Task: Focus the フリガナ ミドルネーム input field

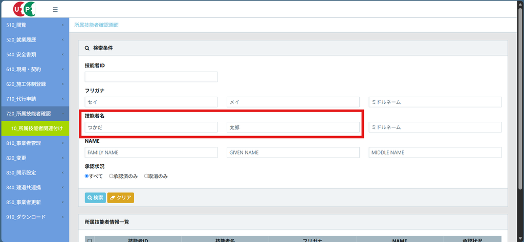Action: [x=435, y=102]
